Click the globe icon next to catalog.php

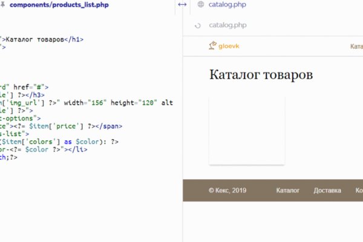click(x=200, y=5)
